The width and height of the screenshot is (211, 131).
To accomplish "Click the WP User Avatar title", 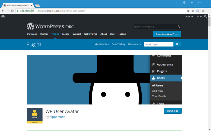I will pos(62,111).
